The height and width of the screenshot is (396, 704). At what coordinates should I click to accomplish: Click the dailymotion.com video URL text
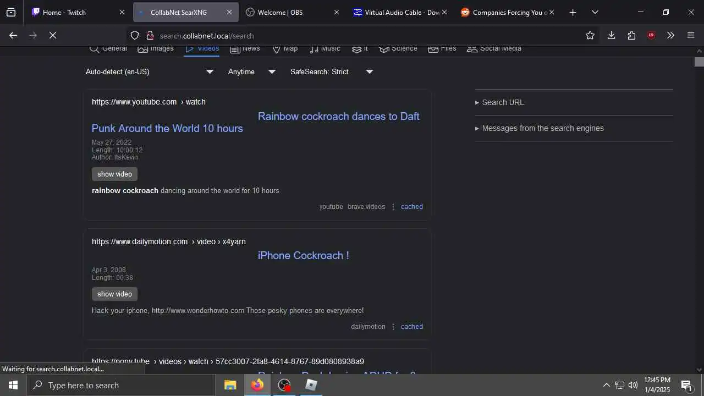(169, 241)
